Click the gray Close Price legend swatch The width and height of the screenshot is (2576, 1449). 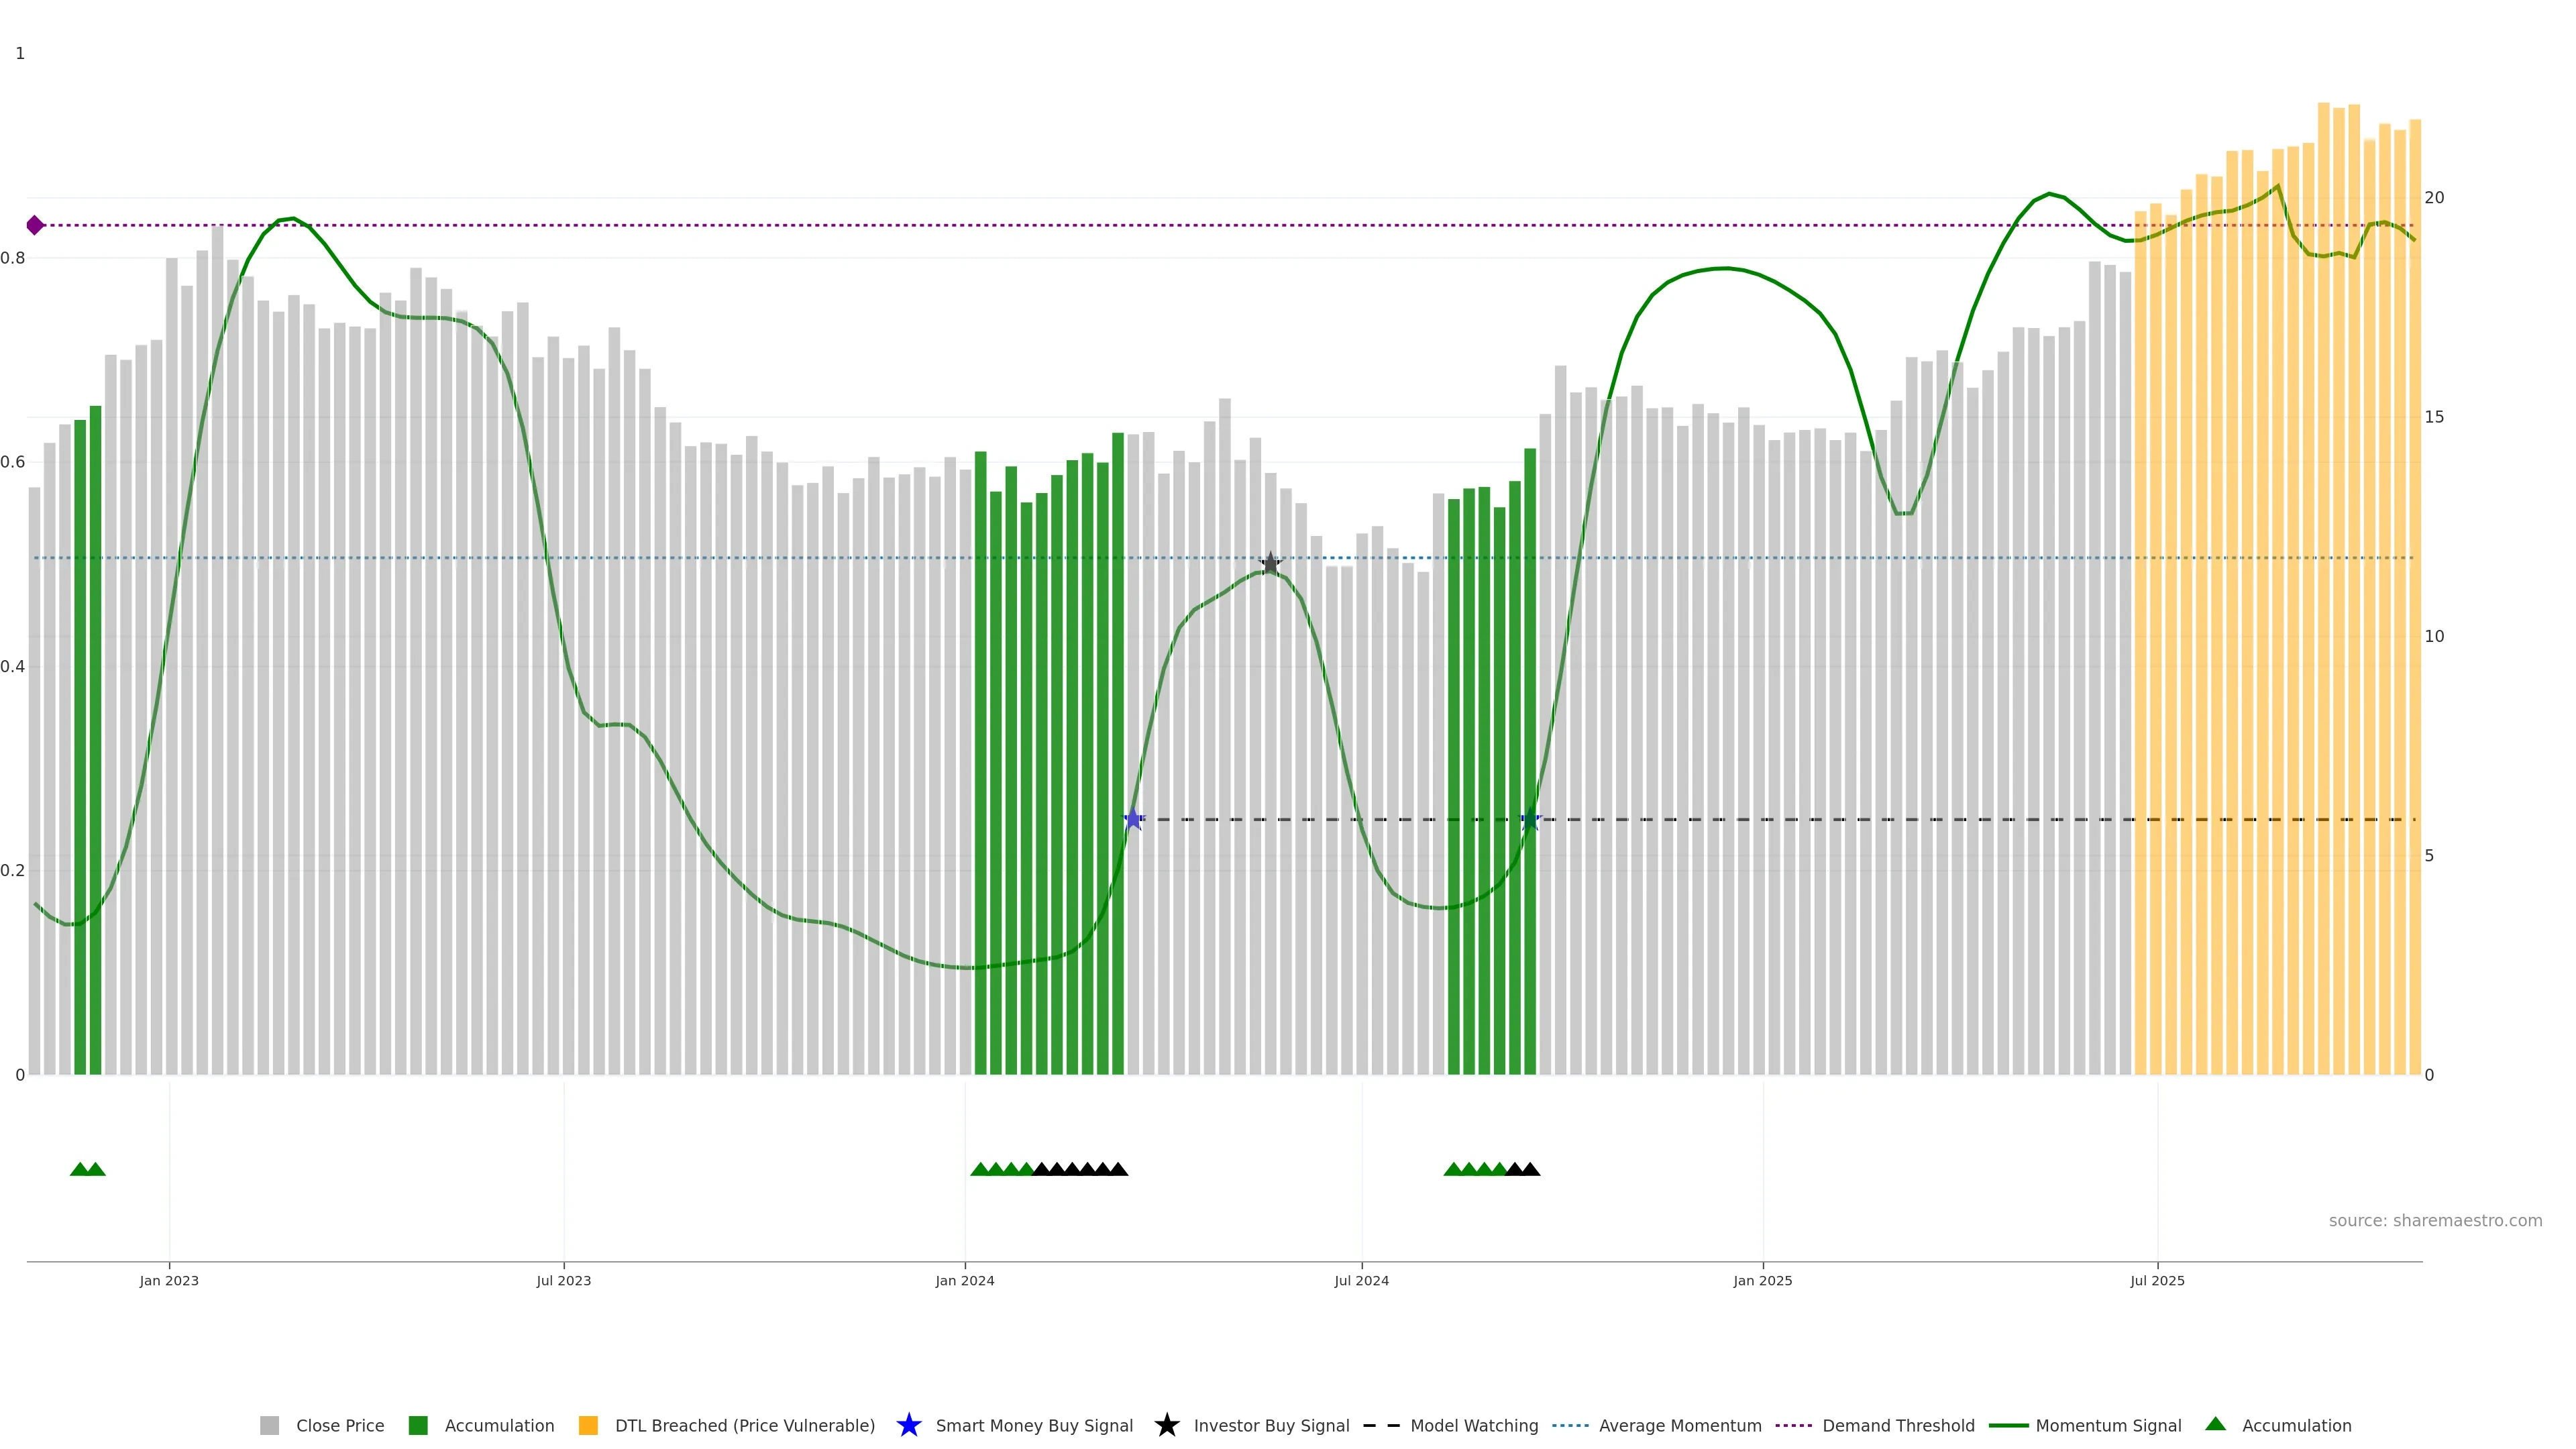[x=269, y=1425]
